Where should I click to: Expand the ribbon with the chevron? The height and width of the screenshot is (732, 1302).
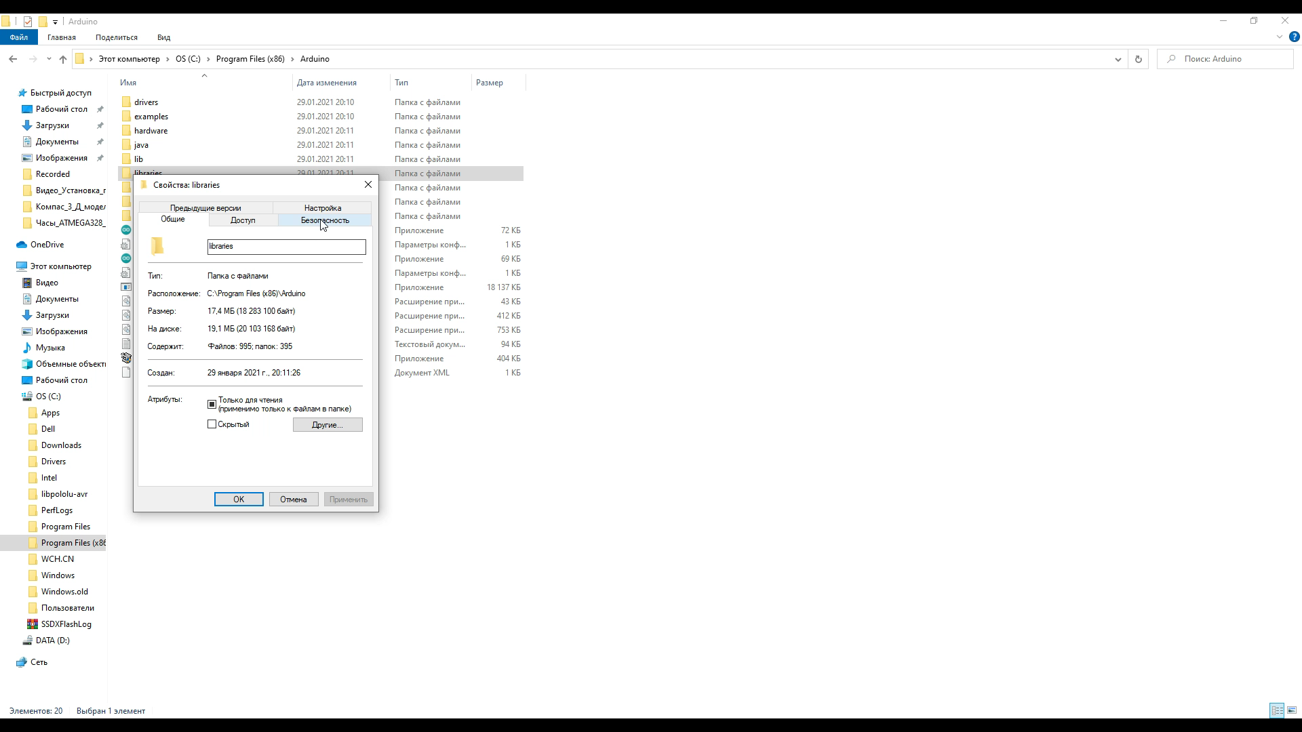tap(1280, 37)
